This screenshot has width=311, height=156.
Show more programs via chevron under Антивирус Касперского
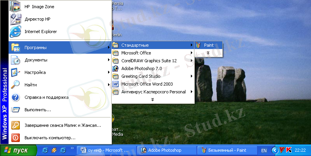(x=153, y=100)
